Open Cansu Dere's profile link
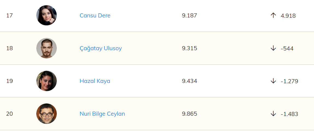 point(95,16)
